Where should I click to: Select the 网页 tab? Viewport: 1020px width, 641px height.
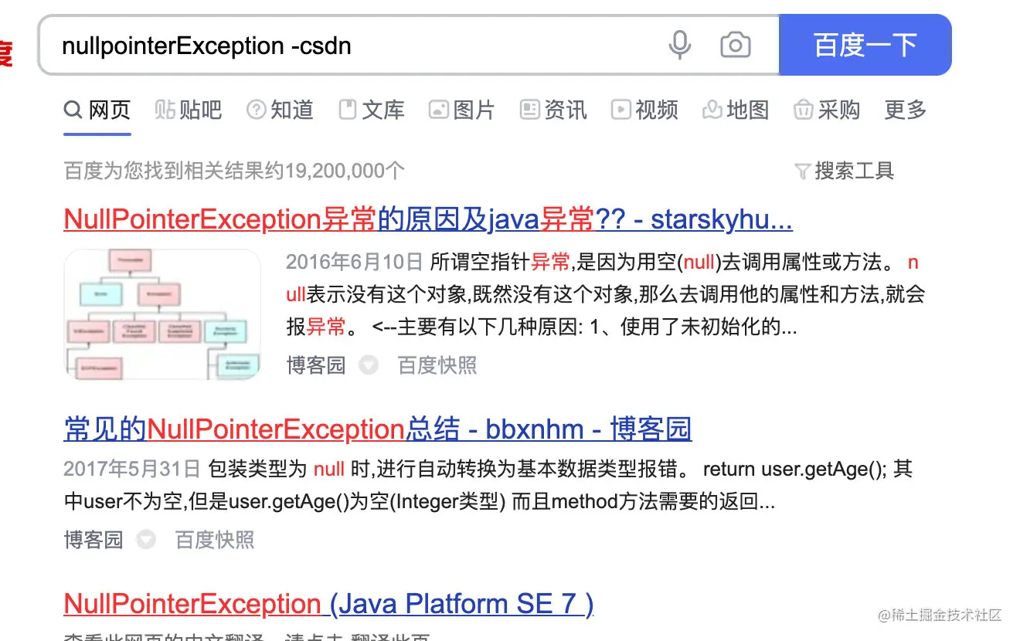(97, 110)
